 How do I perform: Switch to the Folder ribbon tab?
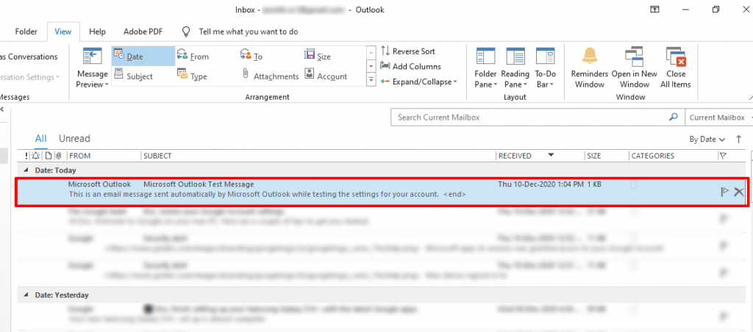click(26, 32)
